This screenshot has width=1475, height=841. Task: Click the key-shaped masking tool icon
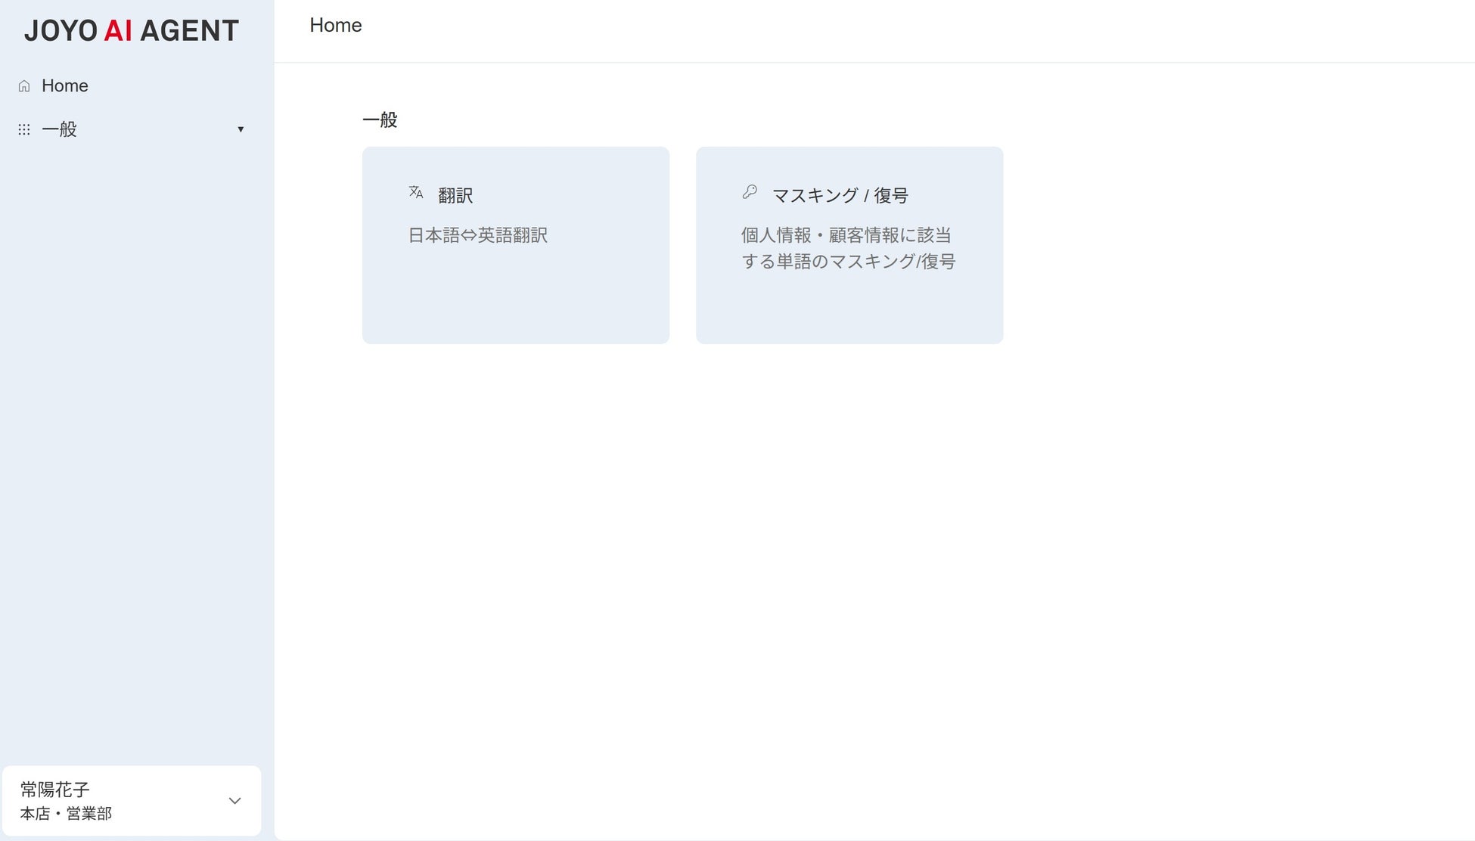tap(750, 193)
